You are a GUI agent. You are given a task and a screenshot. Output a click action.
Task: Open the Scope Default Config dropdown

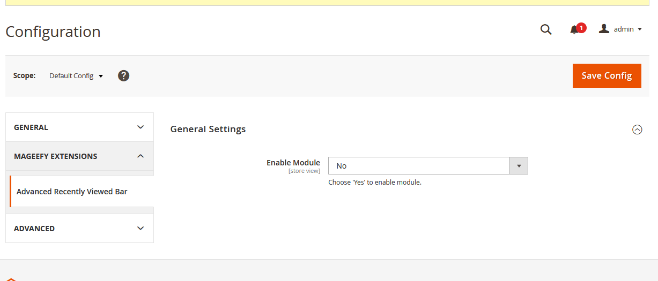pyautogui.click(x=76, y=76)
